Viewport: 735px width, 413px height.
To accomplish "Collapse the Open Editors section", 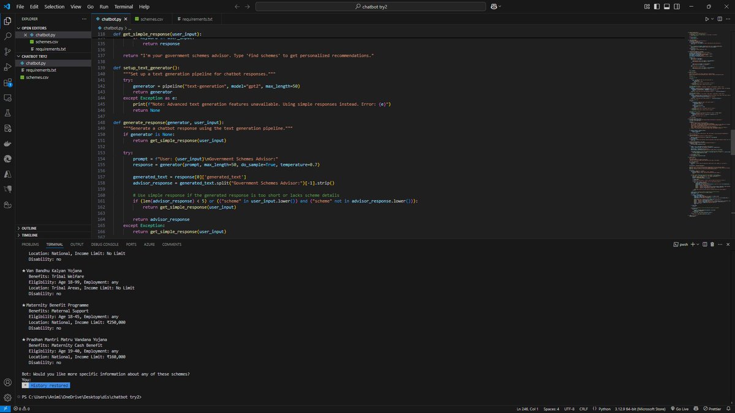I will point(53,28).
